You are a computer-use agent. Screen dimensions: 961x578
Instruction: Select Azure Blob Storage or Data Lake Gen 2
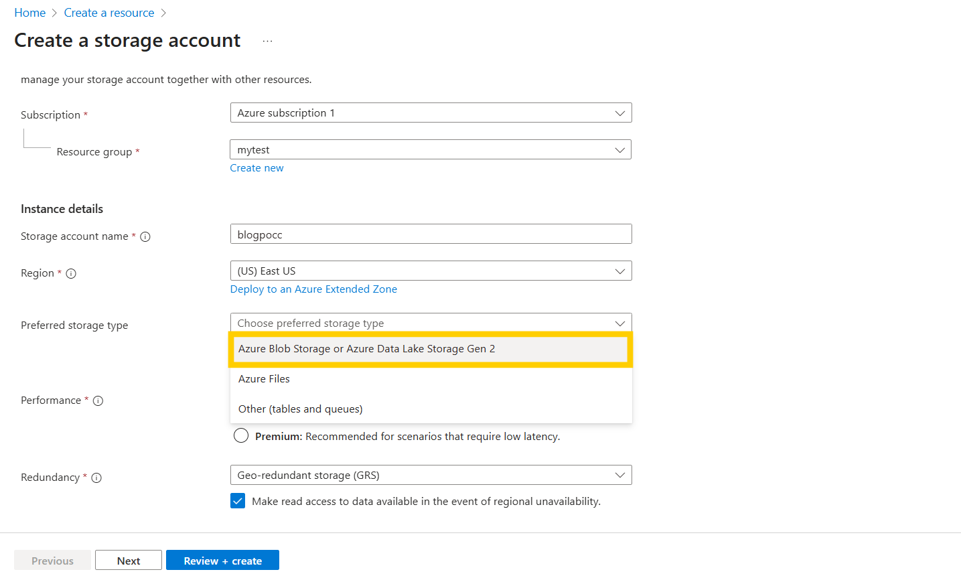point(431,349)
